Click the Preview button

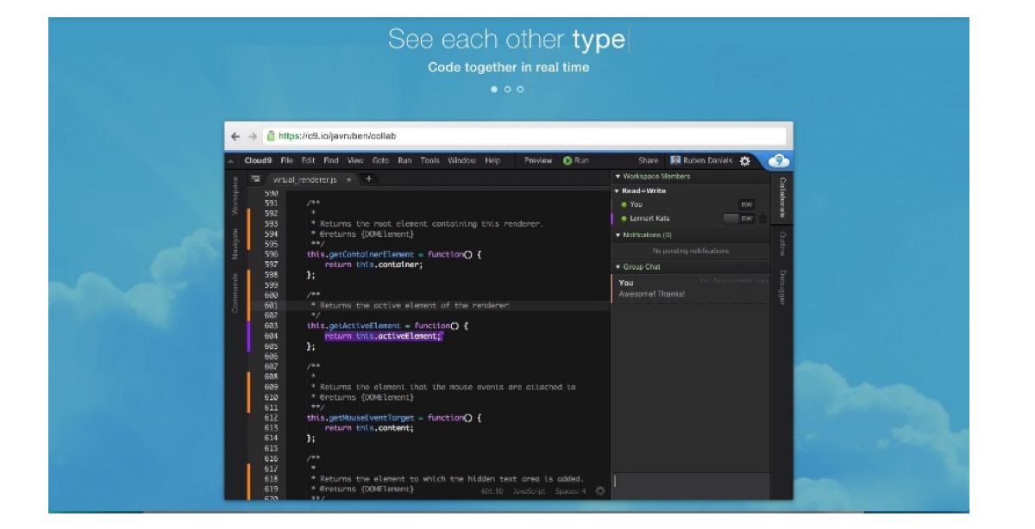538,160
